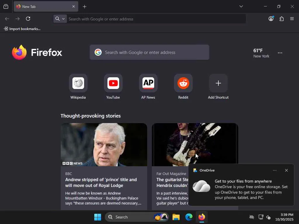Click the muted volume tray icon
299x224 pixels.
tap(268, 217)
